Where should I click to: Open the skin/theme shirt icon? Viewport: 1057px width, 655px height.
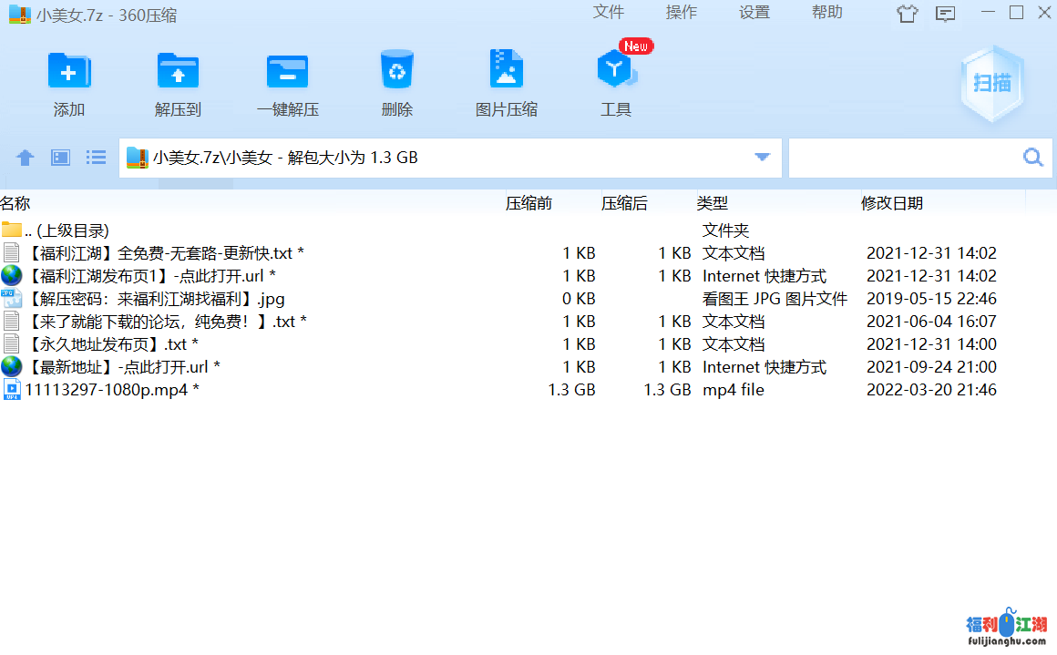[x=907, y=14]
